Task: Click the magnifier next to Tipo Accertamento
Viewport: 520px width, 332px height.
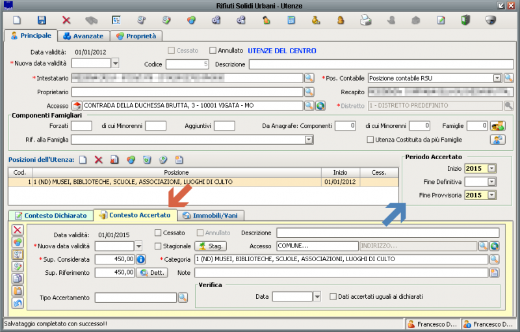Action: click(183, 297)
